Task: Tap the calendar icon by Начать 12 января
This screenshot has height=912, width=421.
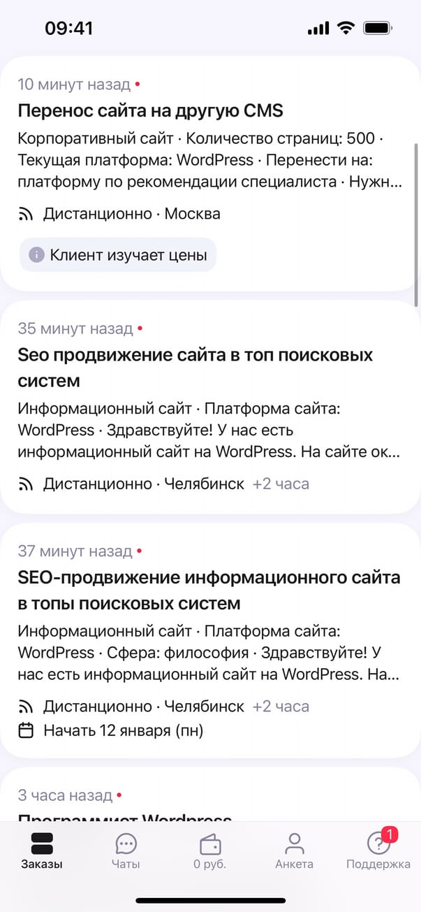Action: coord(27,731)
